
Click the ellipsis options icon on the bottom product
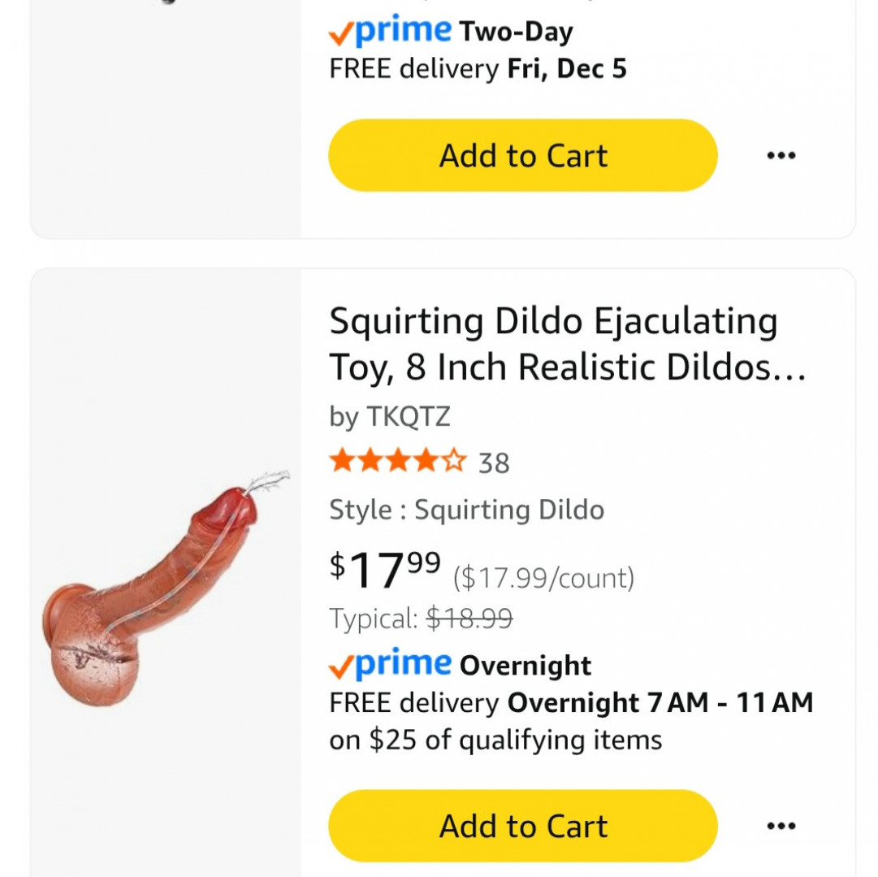(782, 826)
